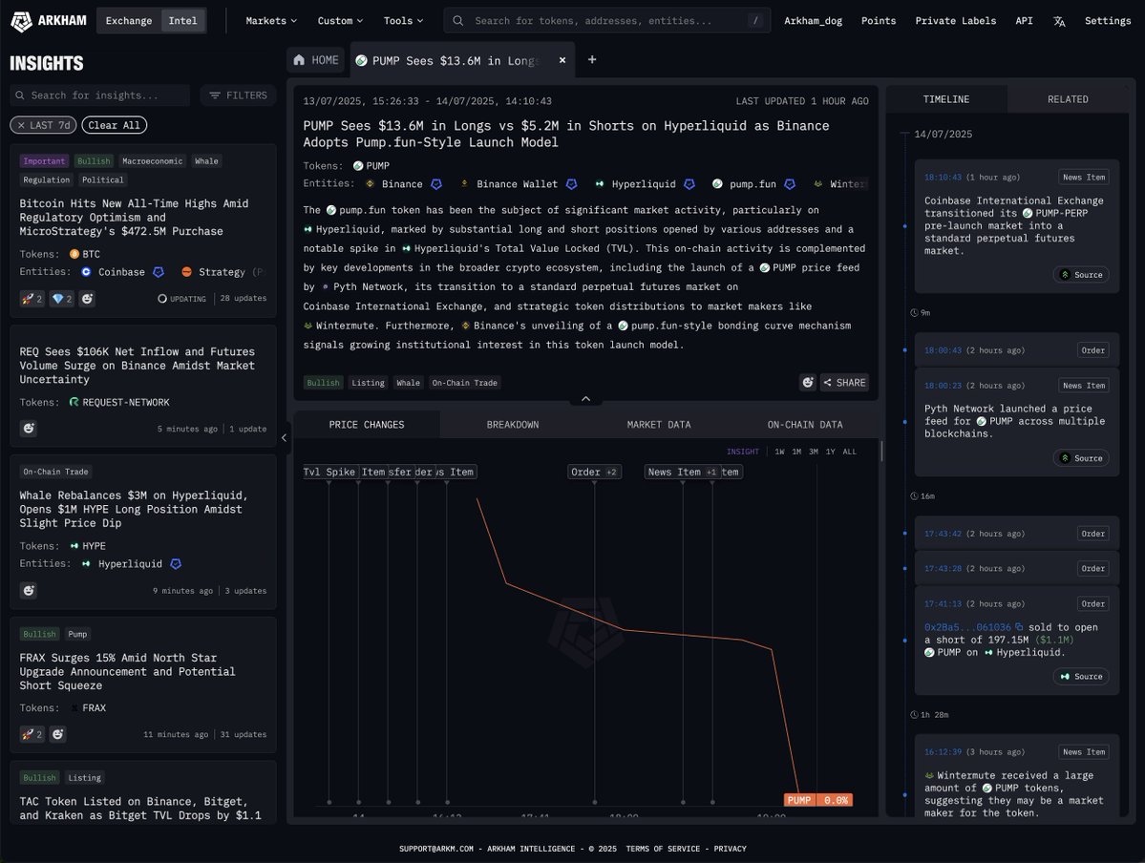
Task: Copy address 0x2Ba5...061036 icon
Action: tap(1019, 627)
